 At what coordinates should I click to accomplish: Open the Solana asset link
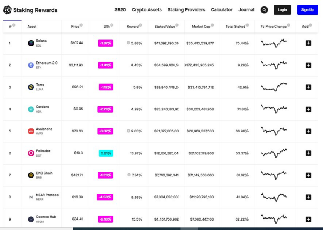[41, 41]
